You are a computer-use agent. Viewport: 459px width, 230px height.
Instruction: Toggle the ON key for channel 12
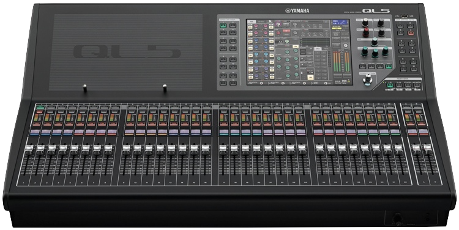click(x=162, y=124)
